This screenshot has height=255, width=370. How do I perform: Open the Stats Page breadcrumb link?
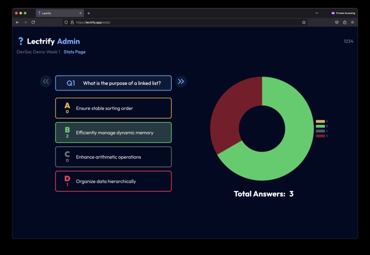pos(74,52)
